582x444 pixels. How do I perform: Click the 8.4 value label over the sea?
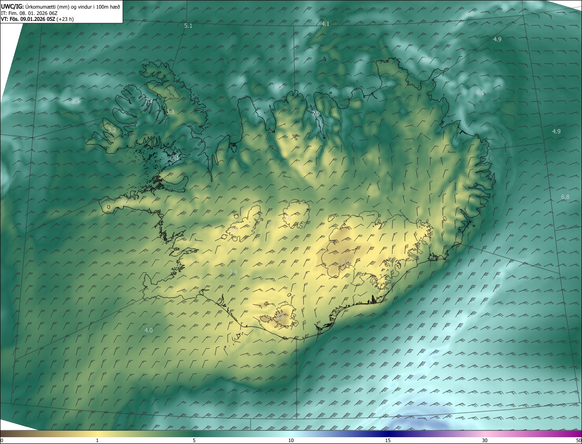[75, 102]
